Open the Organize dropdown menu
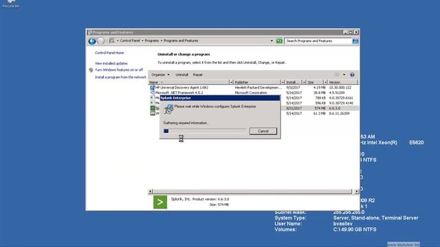440x247 pixels. (160, 75)
